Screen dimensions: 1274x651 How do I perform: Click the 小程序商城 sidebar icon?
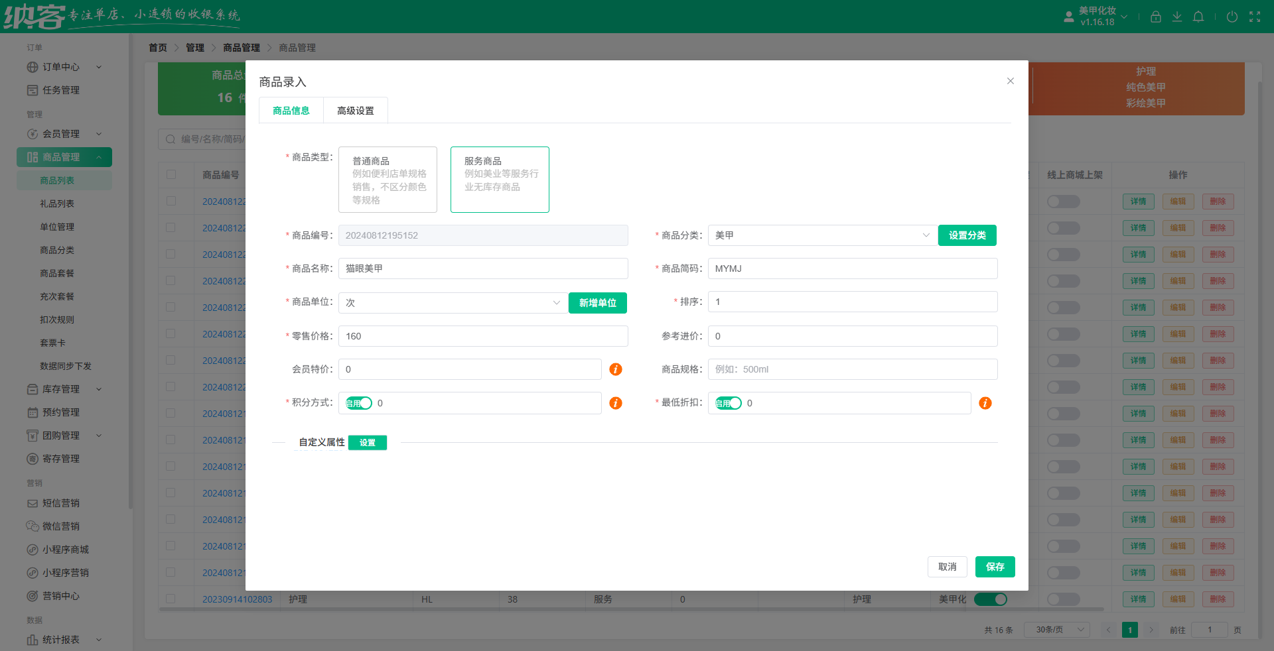pos(32,550)
